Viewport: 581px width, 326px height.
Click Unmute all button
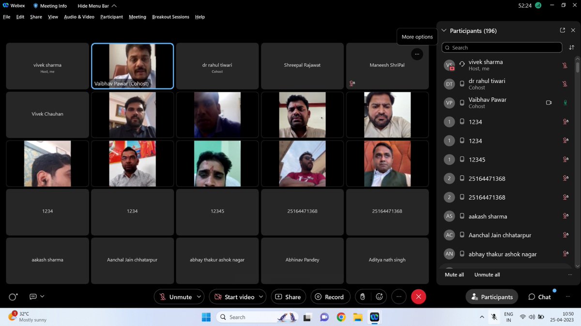point(487,274)
